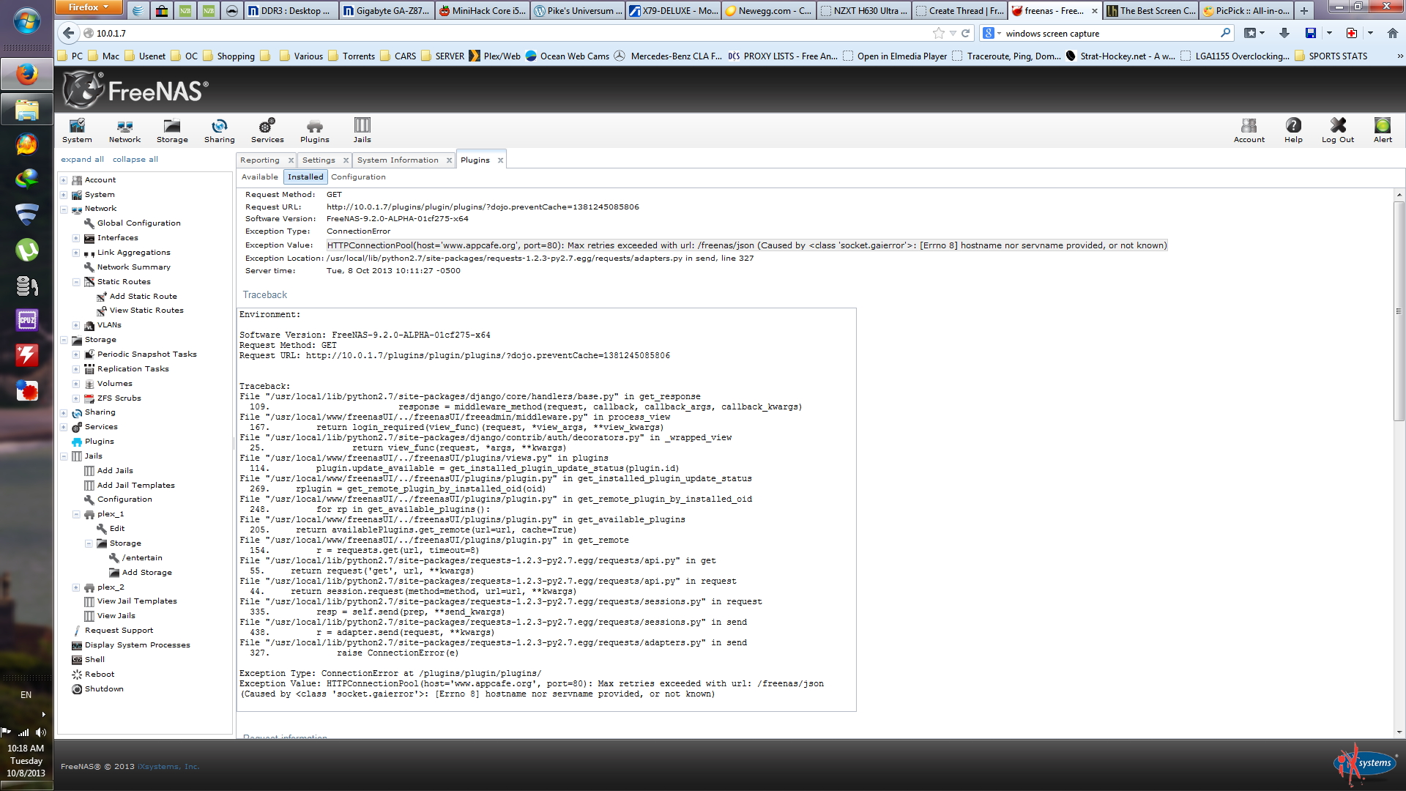Select the Available plugins sub-tab
The width and height of the screenshot is (1406, 791).
260,177
